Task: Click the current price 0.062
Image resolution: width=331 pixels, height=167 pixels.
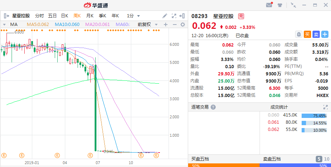Action: pyautogui.click(x=204, y=26)
